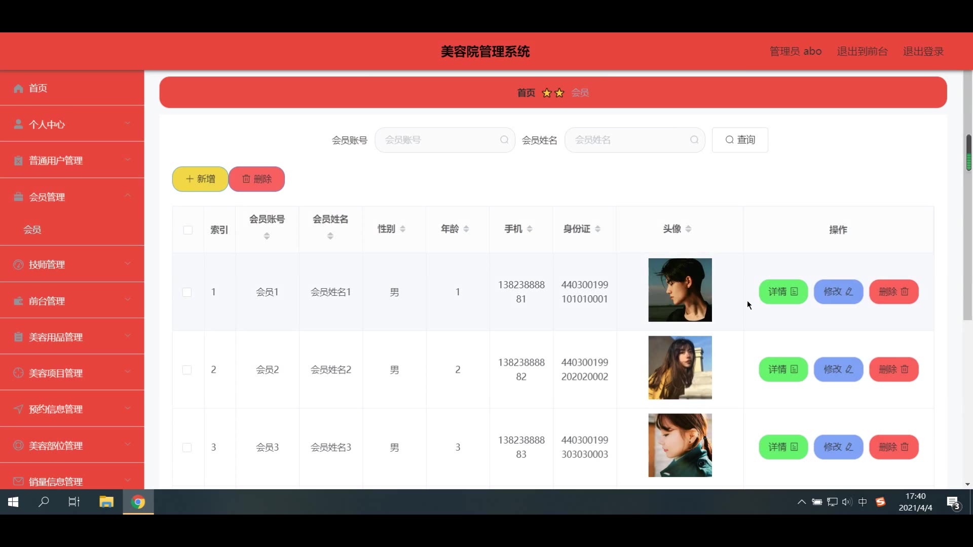The width and height of the screenshot is (973, 547).
Task: Click the search icon inside 会员账号 field
Action: coord(504,140)
